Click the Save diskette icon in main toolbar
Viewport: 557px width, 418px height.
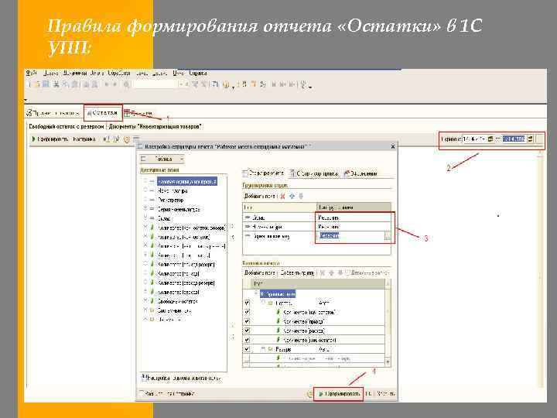click(46, 84)
